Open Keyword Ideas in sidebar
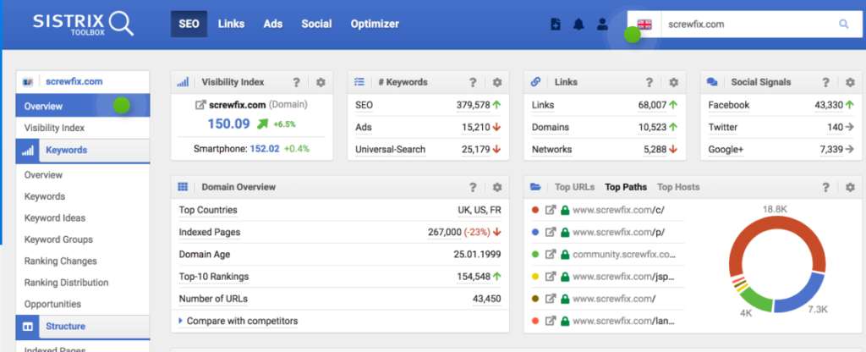The image size is (866, 352). (55, 218)
